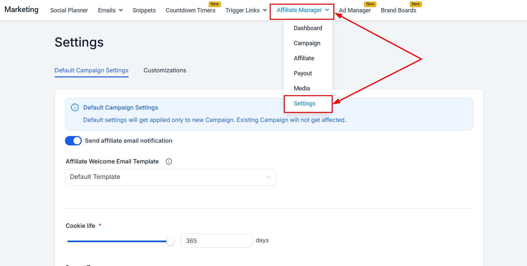Open the Media menu item
This screenshot has height=266, width=527.
click(302, 88)
